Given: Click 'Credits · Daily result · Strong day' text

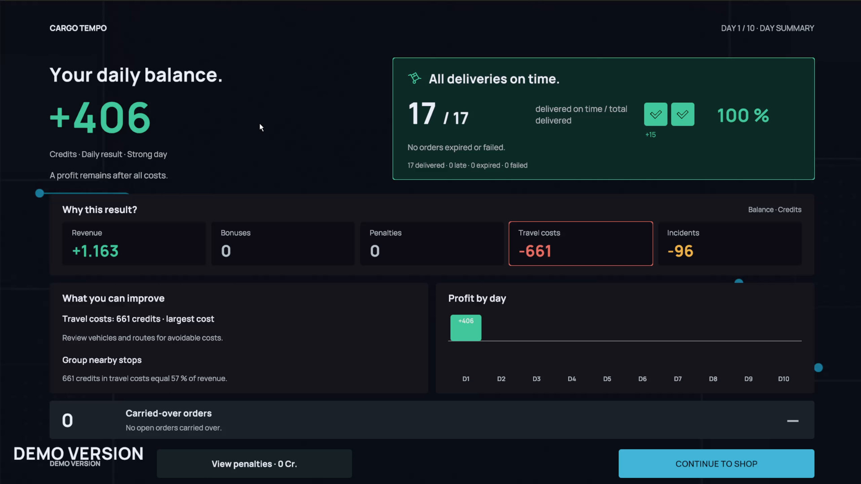Looking at the screenshot, I should (x=108, y=154).
